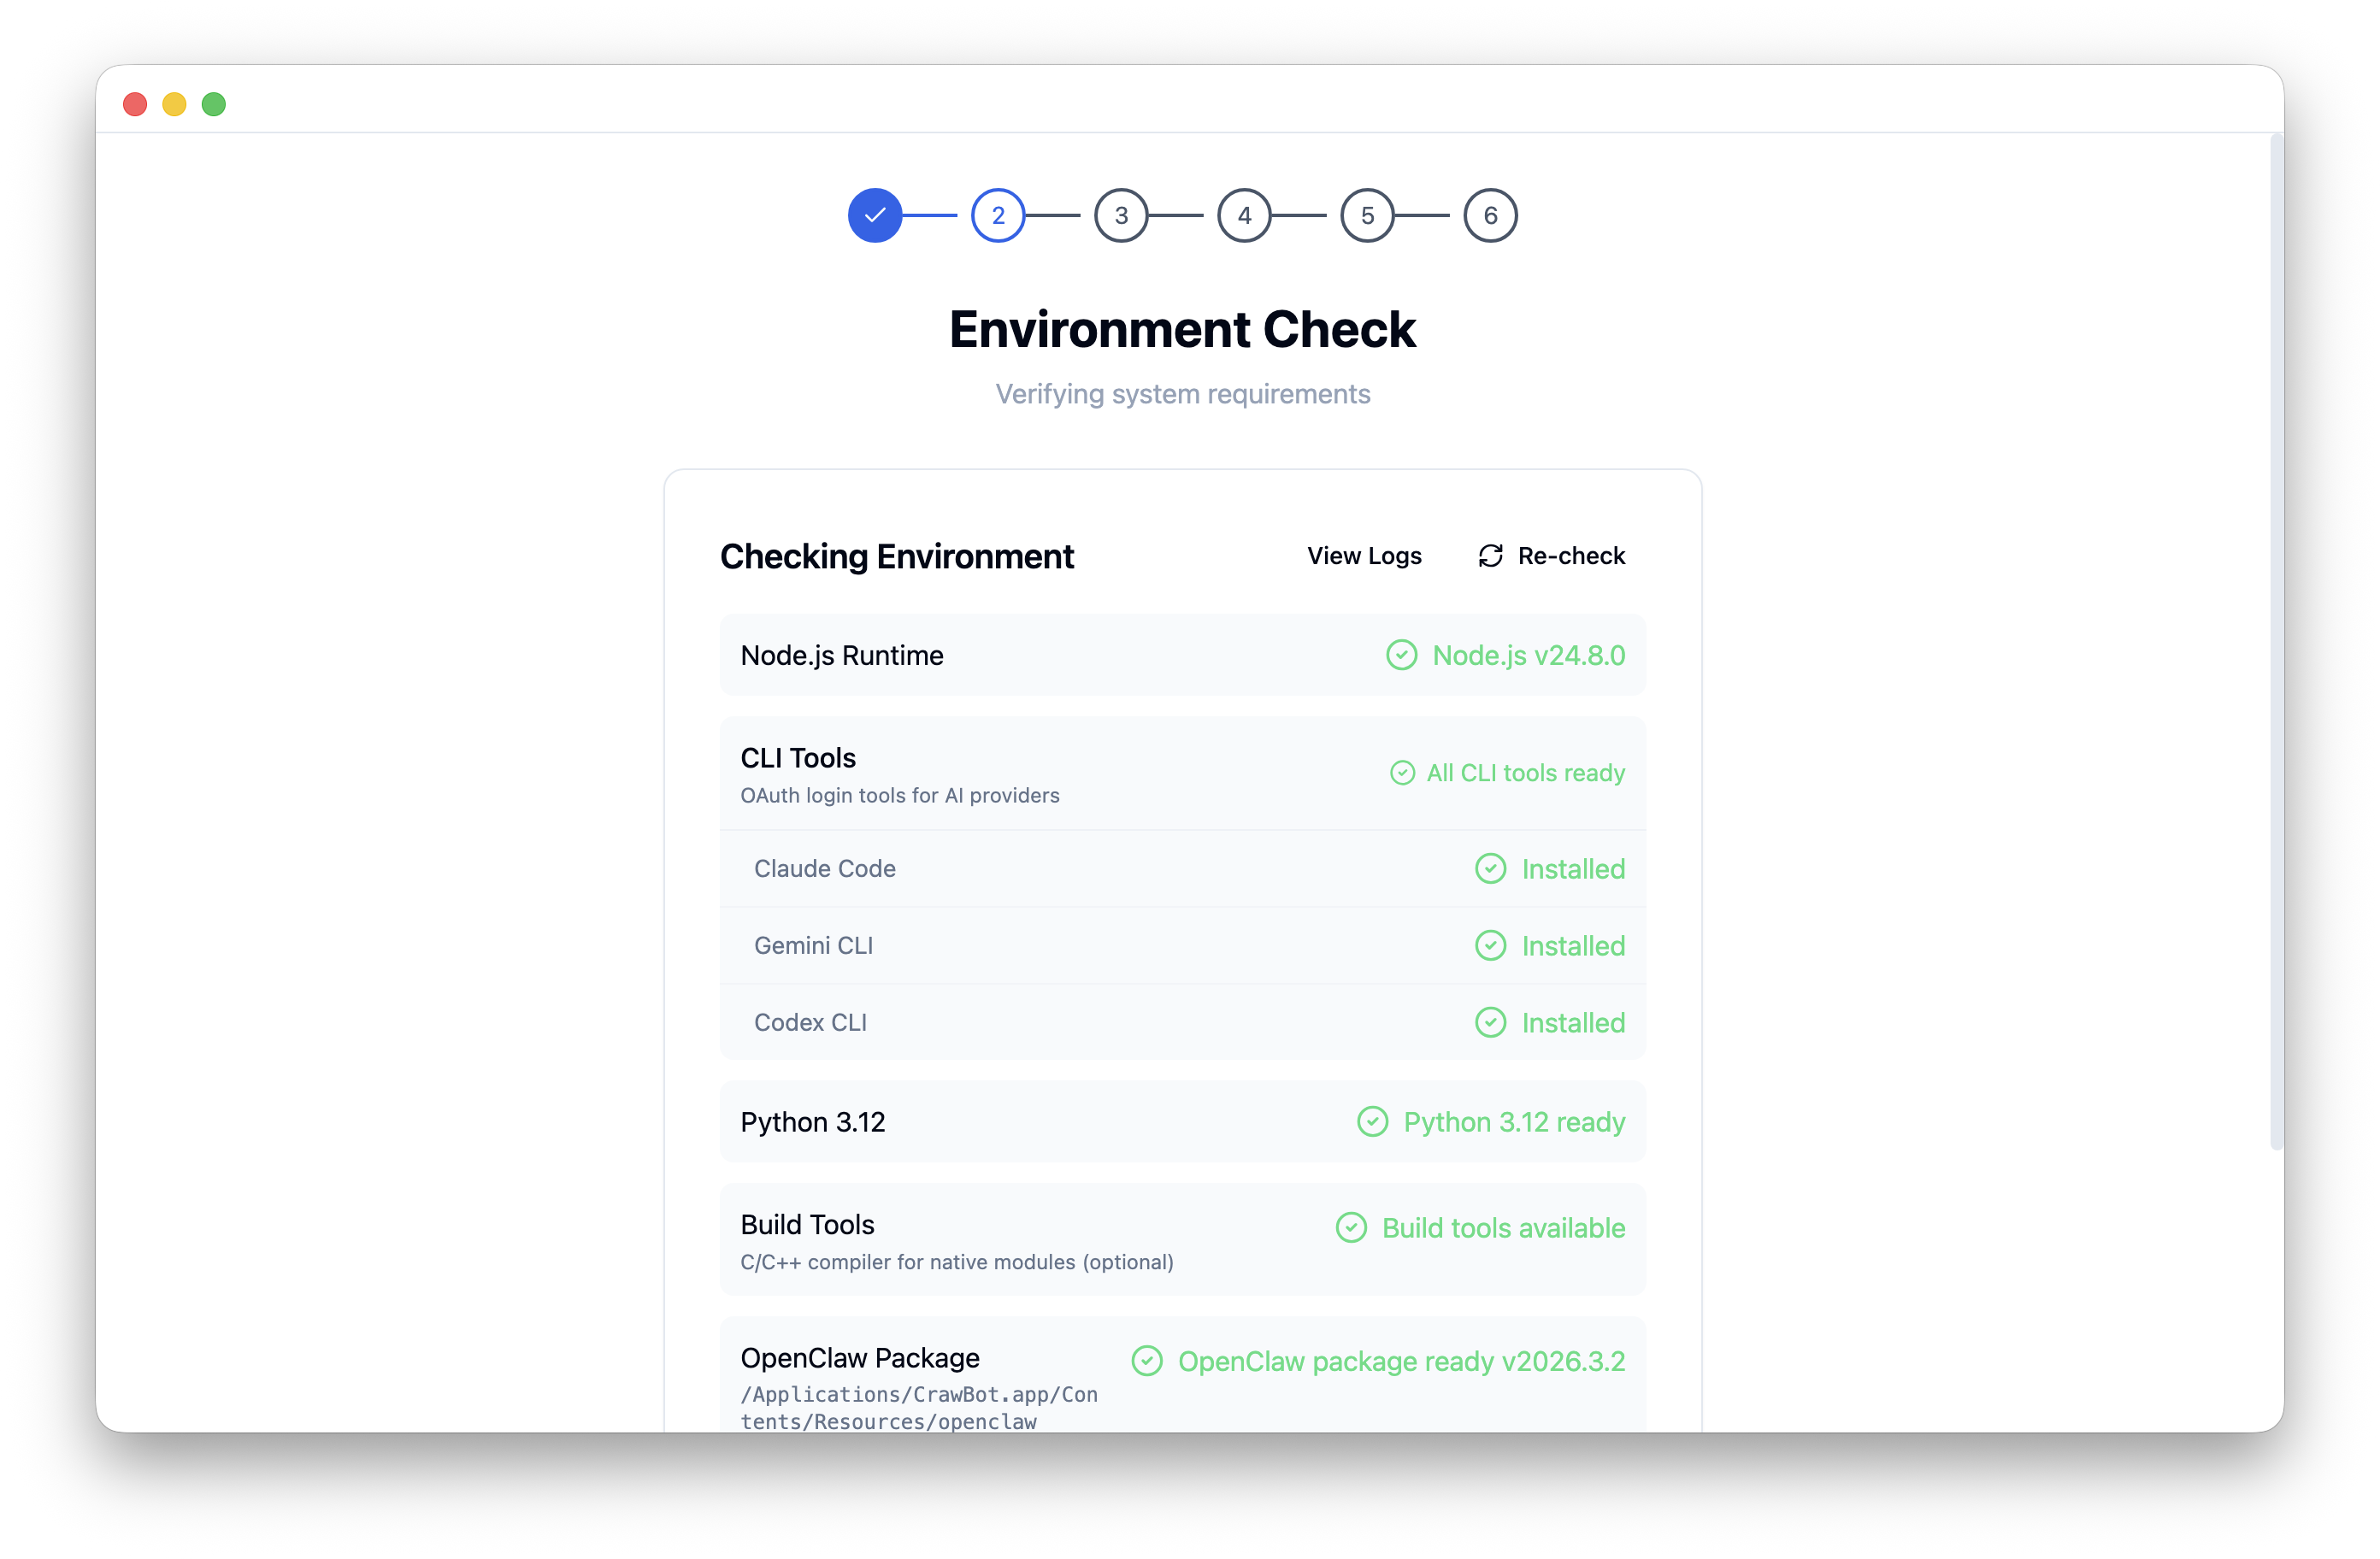Click the refresh icon beside Re-check
Viewport: 2380px width, 1559px height.
pos(1490,556)
